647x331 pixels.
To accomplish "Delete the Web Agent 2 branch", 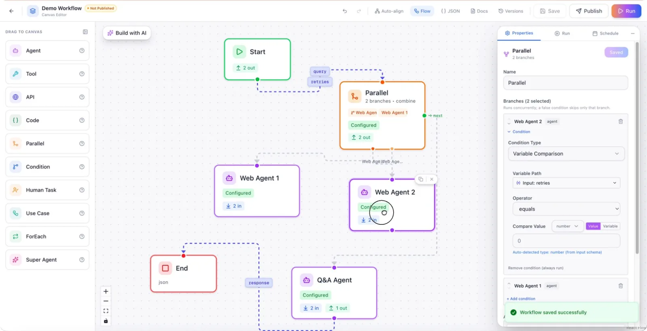I will click(621, 121).
